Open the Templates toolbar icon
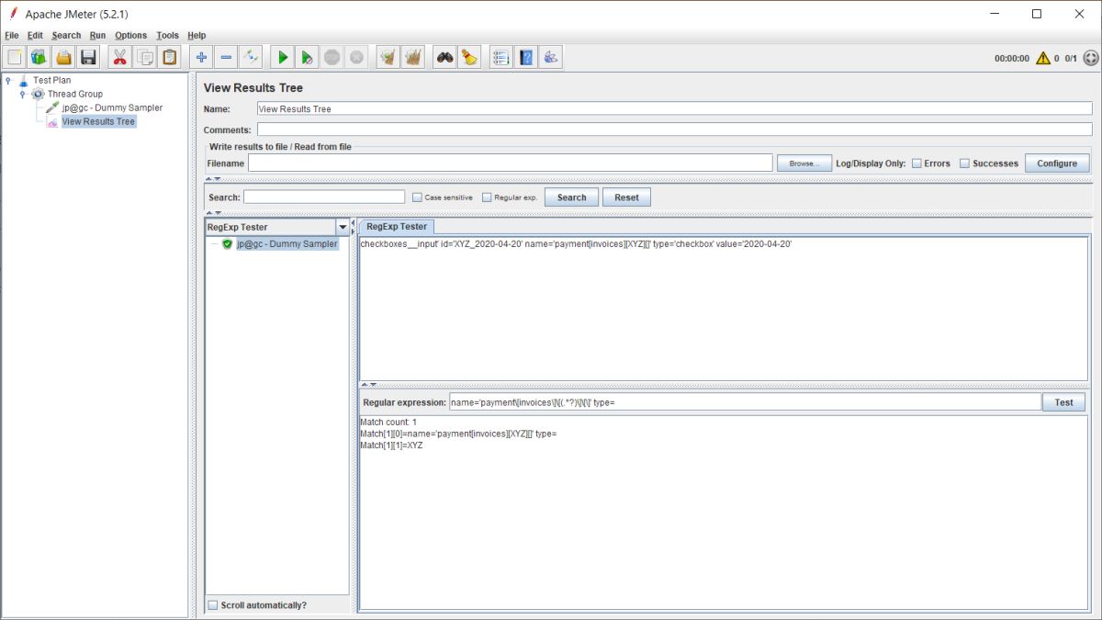1102x620 pixels. coord(39,58)
